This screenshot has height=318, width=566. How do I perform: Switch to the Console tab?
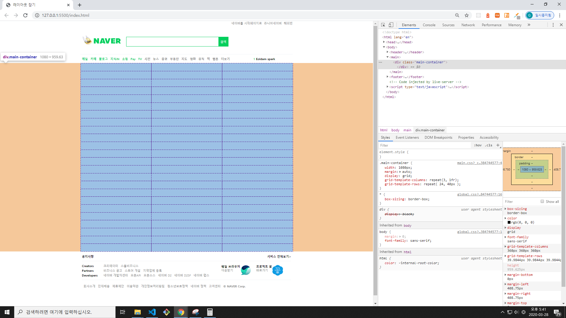pyautogui.click(x=429, y=25)
